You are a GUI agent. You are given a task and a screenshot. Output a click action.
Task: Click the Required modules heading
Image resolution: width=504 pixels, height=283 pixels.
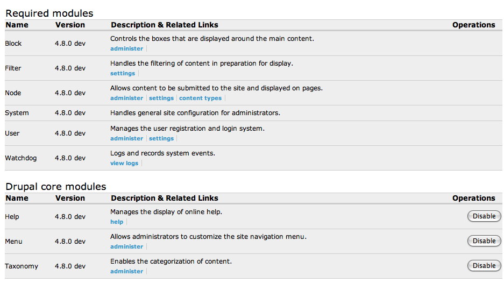(x=49, y=13)
